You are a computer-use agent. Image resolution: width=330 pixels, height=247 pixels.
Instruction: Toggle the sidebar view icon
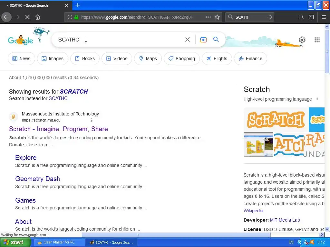pyautogui.click(x=311, y=17)
